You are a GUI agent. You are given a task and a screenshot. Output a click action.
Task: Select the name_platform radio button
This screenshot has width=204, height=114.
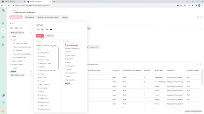[38, 53]
